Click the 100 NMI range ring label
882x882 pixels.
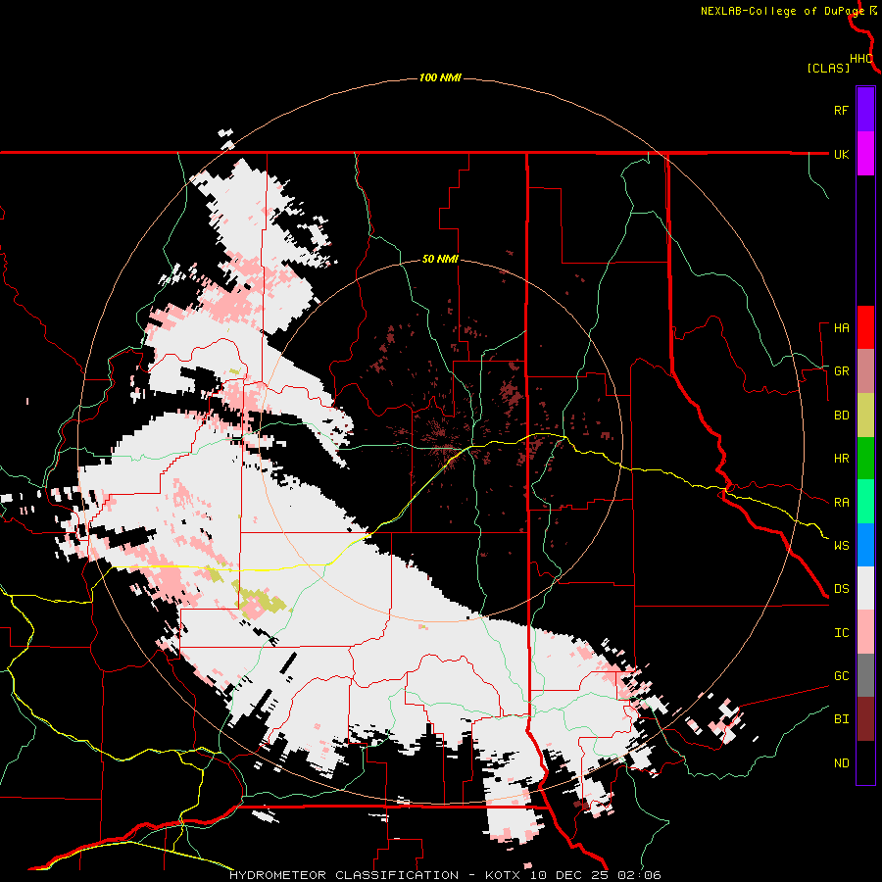(440, 77)
